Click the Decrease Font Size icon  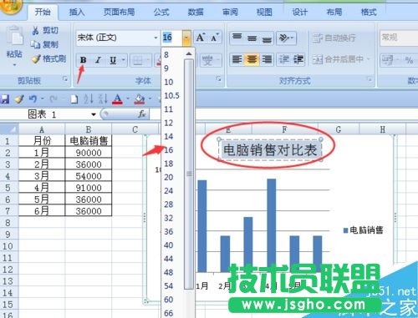click(215, 38)
